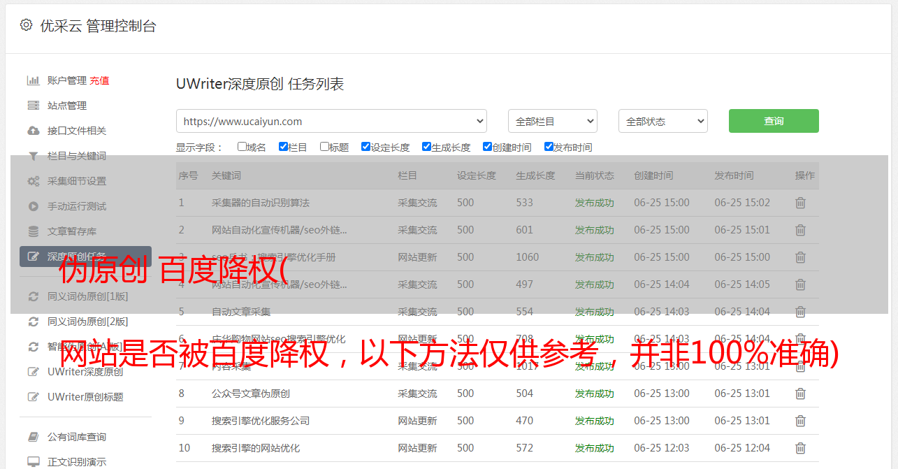Click the red 充值 link
The width and height of the screenshot is (898, 469).
coord(99,80)
